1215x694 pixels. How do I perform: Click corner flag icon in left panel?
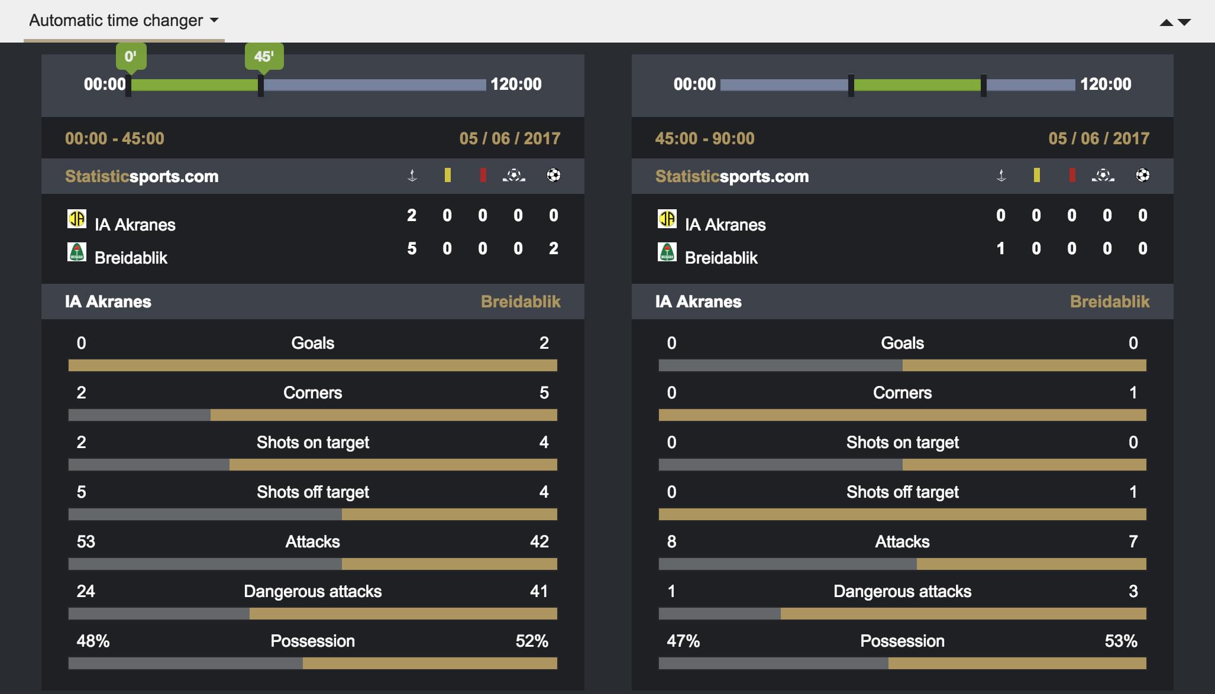coord(412,176)
